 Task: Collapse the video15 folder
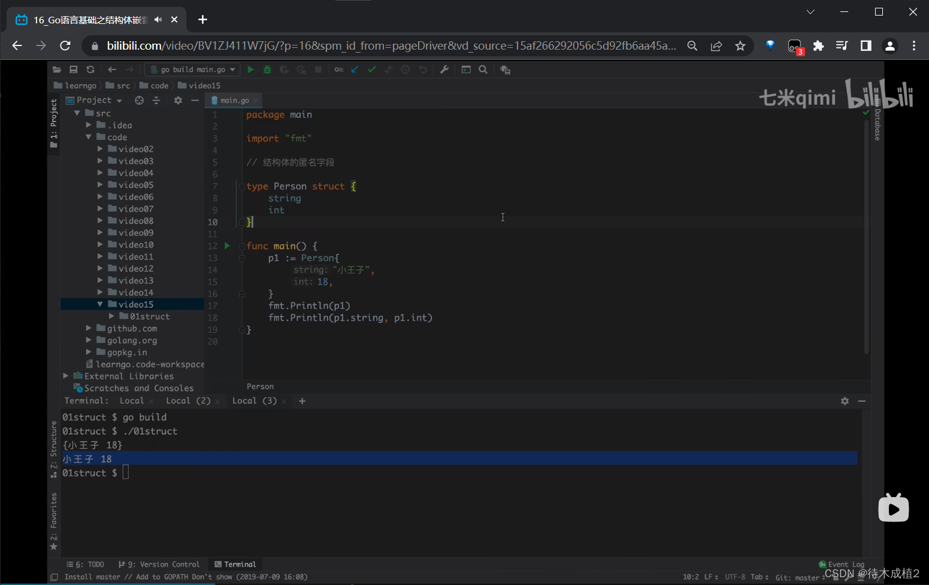click(x=100, y=304)
